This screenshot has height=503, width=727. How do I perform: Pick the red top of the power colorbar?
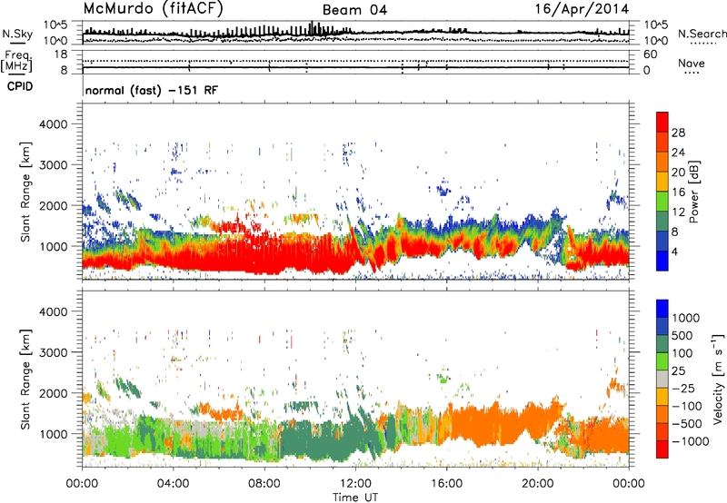coord(662,122)
